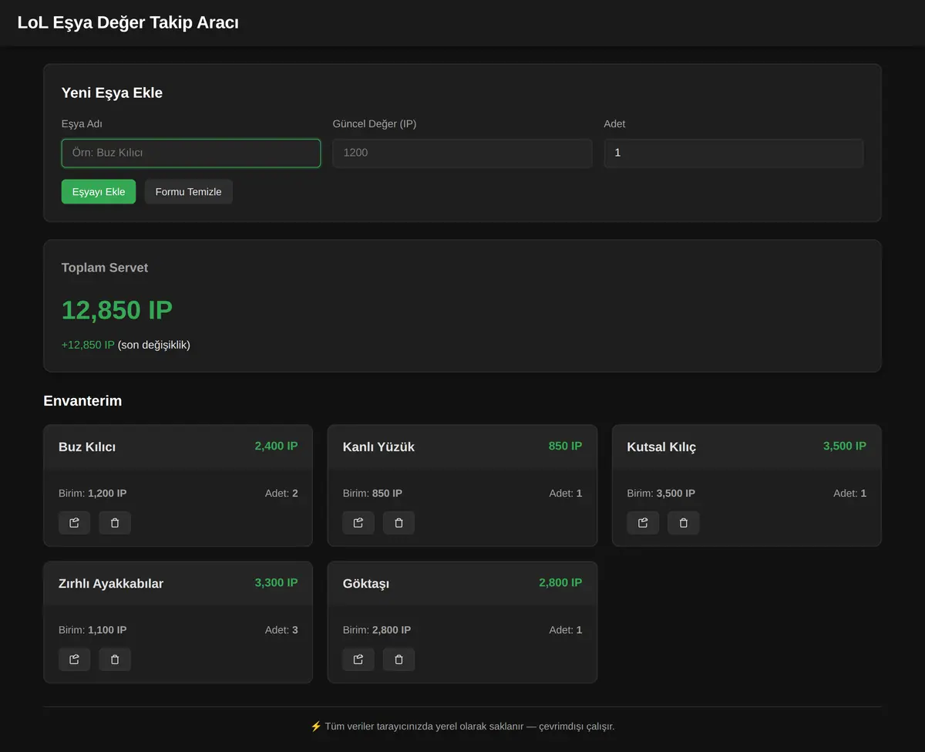Focus the Eşya Adı input field

point(191,153)
